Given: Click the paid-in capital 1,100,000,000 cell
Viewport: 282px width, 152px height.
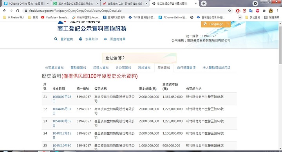Looking at the screenshot, I should [x=172, y=133].
